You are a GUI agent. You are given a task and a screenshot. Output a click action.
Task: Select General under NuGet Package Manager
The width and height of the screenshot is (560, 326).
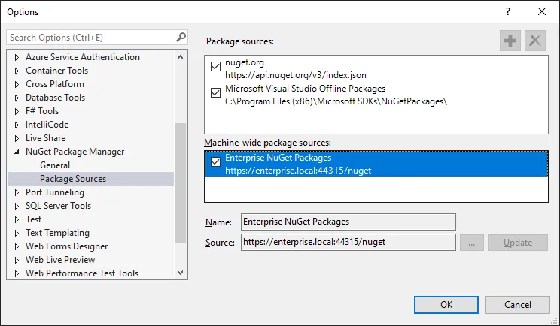[x=55, y=165]
